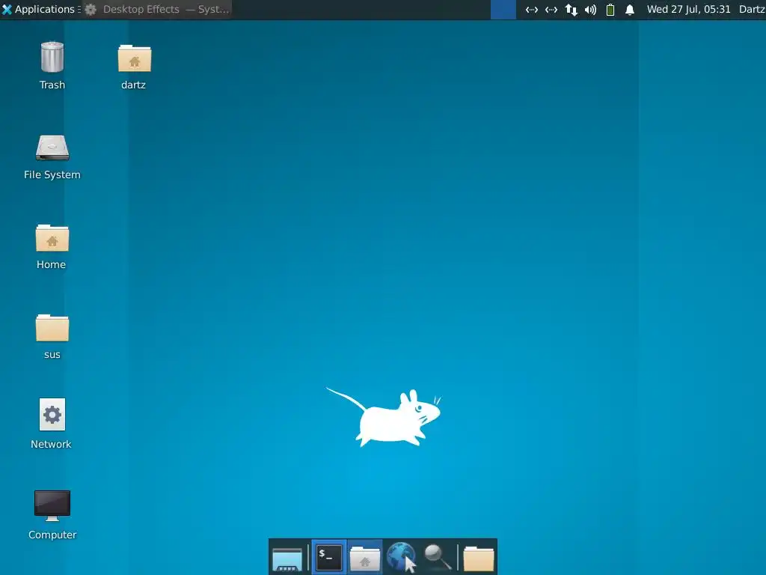
Task: Open the Dartz user menu in panel
Action: [x=752, y=9]
